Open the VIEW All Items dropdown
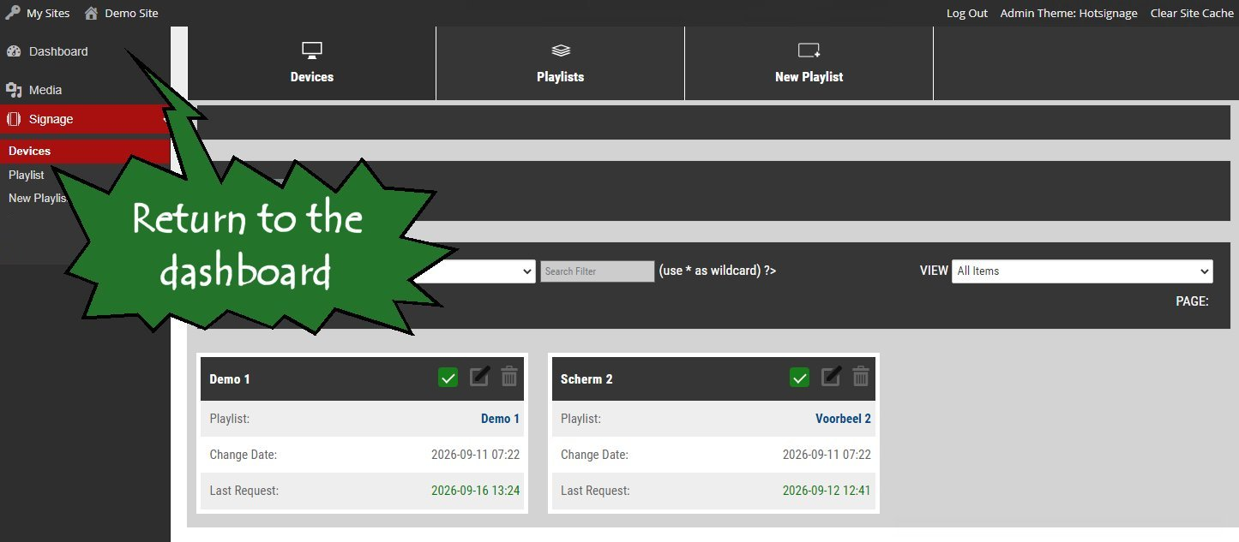This screenshot has width=1239, height=542. (x=1082, y=271)
